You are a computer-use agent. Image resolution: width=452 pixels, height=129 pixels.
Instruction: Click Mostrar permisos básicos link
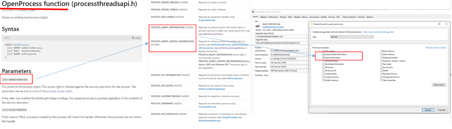436,48
